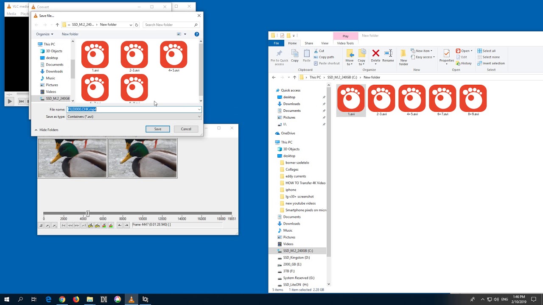Image resolution: width=543 pixels, height=305 pixels.
Task: Switch to the Share tab in Explorer
Action: pos(309,43)
